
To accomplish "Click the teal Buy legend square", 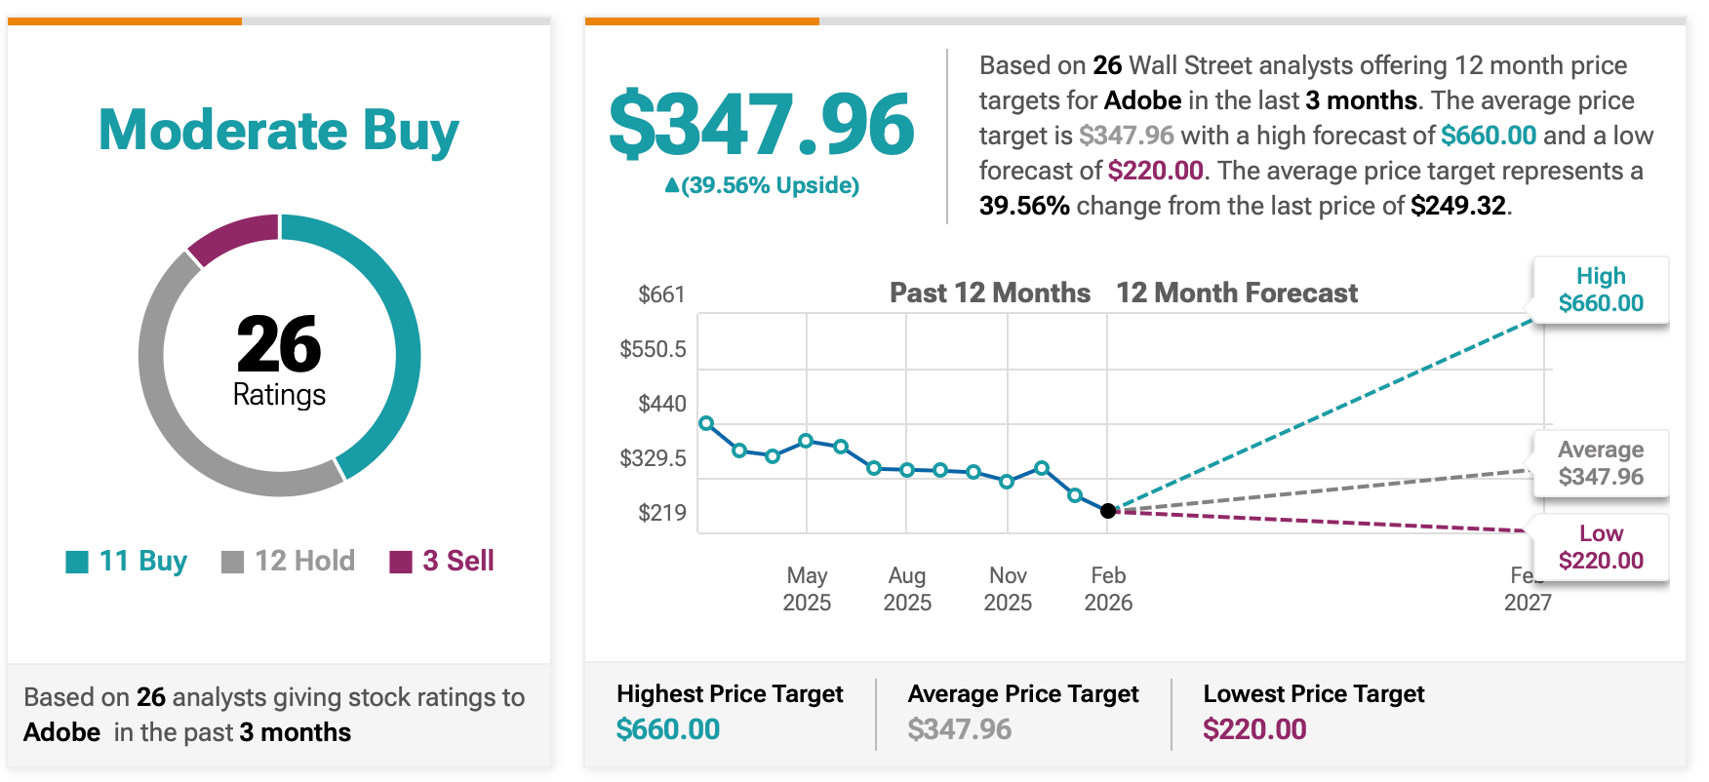I will [x=77, y=563].
